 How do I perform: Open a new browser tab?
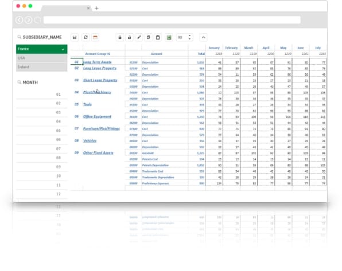pyautogui.click(x=96, y=8)
